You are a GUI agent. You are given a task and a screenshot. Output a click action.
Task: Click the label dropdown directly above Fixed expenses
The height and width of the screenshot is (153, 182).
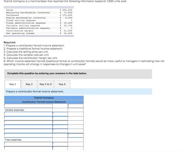click(28, 136)
